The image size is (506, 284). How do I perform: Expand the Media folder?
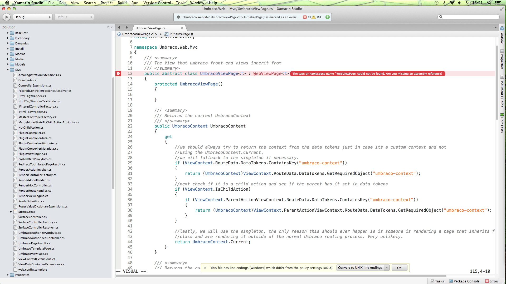8,59
